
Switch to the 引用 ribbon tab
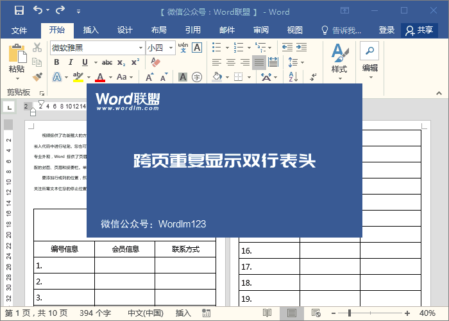pyautogui.click(x=193, y=30)
